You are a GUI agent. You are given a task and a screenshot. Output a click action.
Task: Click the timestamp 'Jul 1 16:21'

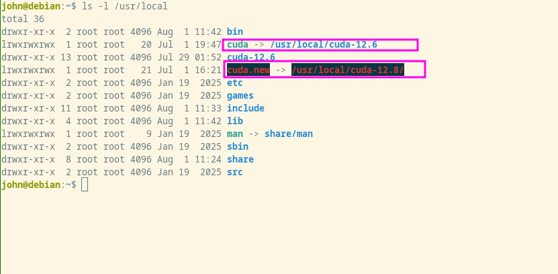click(189, 70)
